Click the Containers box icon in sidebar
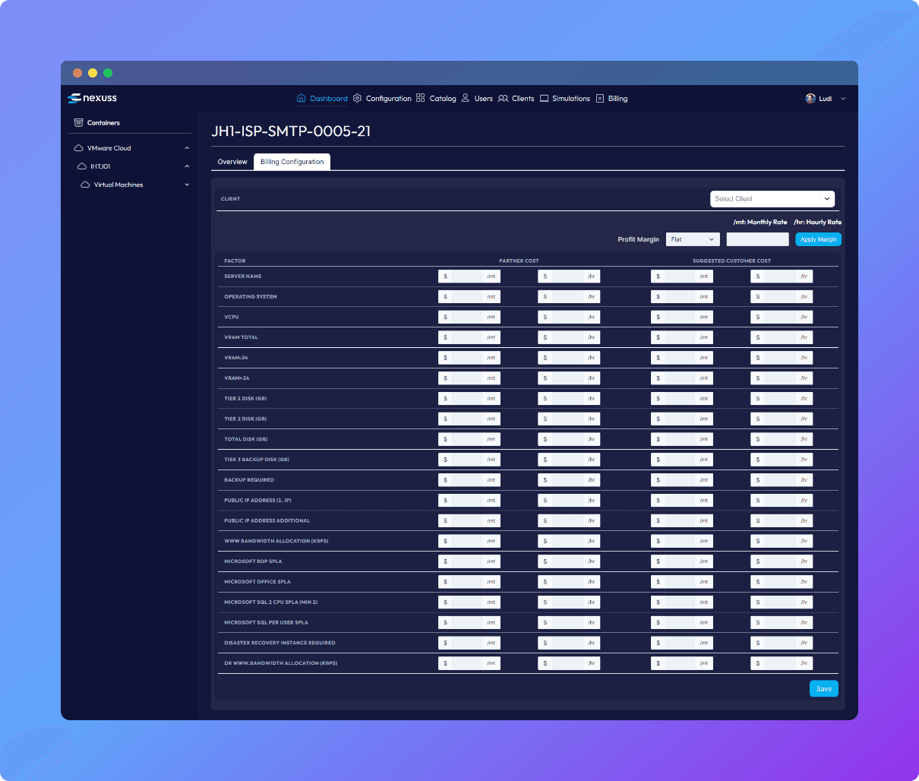Image resolution: width=919 pixels, height=781 pixels. point(78,122)
